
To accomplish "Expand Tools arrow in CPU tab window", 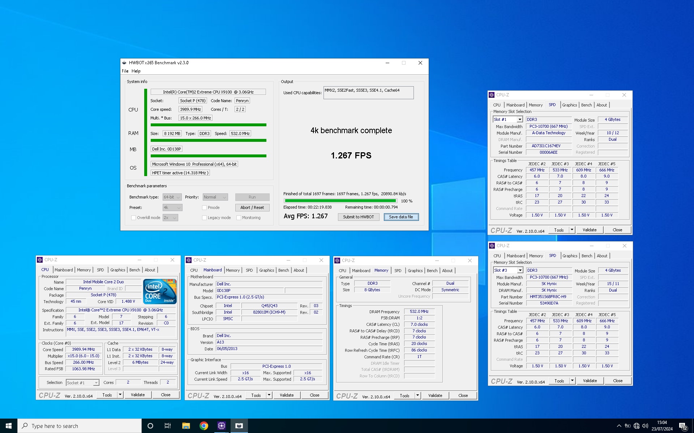I will (x=120, y=395).
